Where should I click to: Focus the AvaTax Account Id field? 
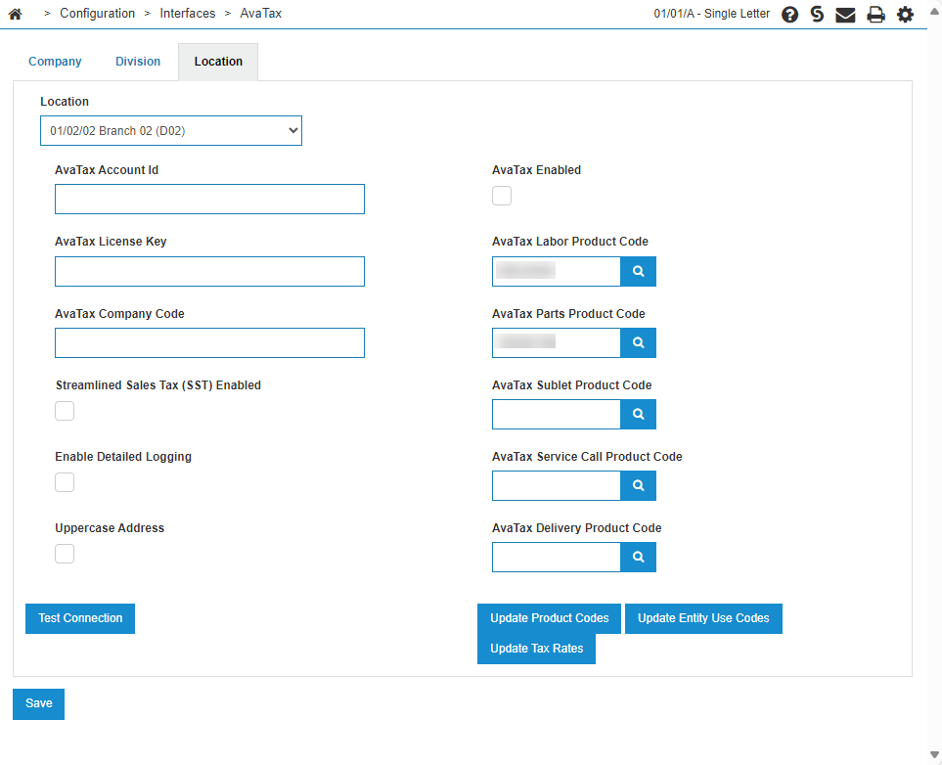coord(209,199)
